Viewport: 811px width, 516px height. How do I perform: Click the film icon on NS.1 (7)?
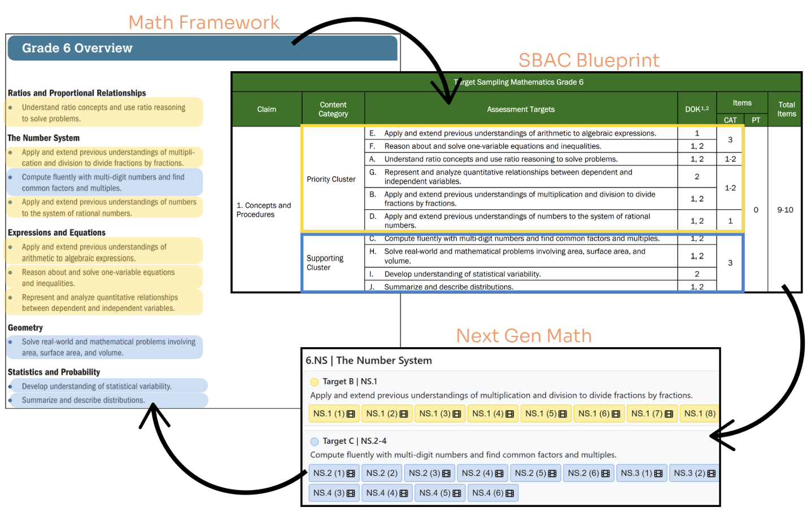pos(669,414)
